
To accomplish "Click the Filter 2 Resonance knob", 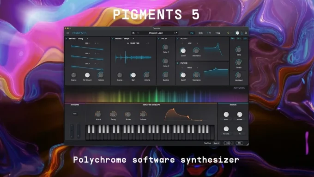I will [x=196, y=75].
